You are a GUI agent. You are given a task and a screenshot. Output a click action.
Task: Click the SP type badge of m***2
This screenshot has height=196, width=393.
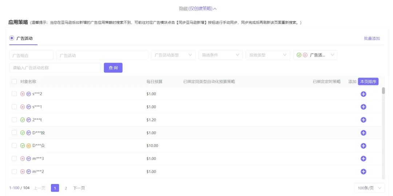tap(29, 172)
